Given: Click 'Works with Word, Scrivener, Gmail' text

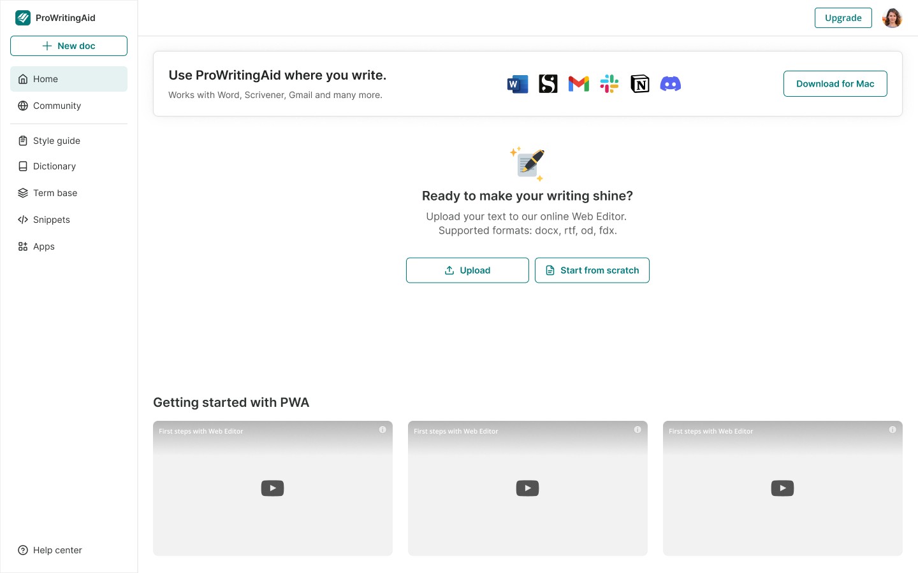Looking at the screenshot, I should click(275, 95).
